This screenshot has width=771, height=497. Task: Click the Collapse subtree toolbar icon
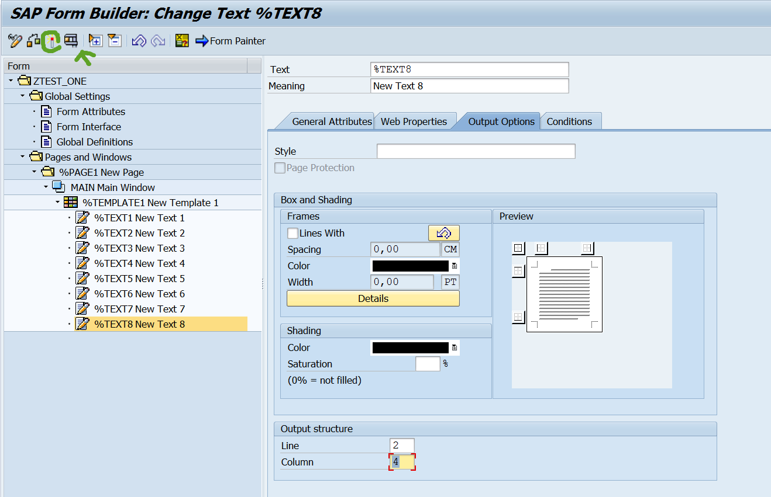tap(115, 41)
